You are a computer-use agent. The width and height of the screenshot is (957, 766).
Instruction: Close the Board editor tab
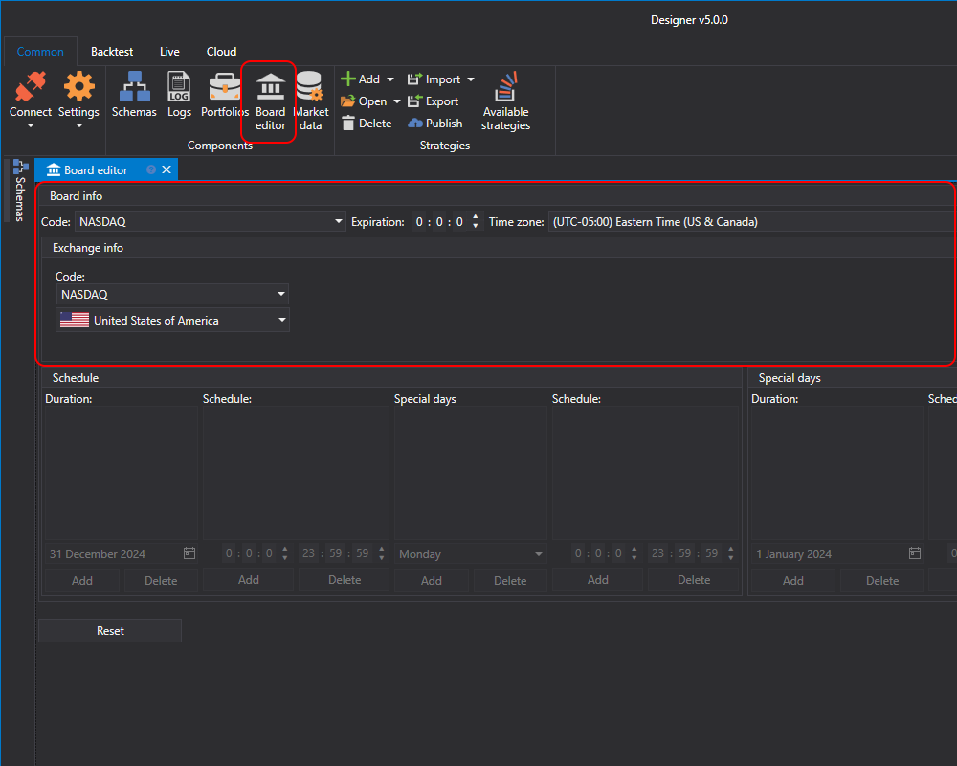(167, 169)
